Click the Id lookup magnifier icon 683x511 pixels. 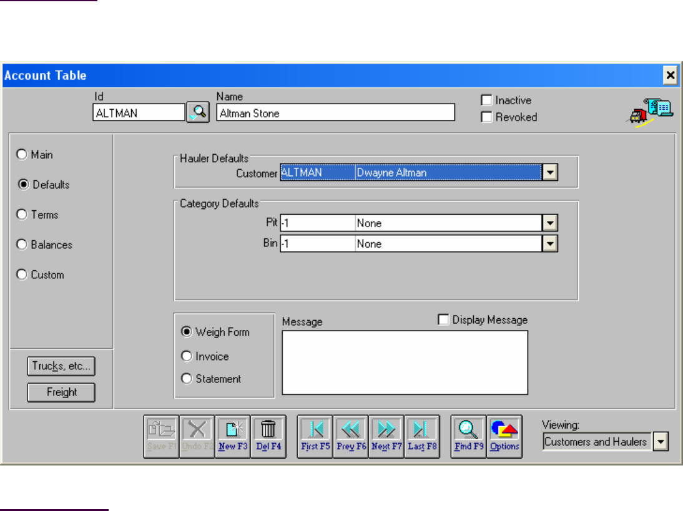coord(198,113)
